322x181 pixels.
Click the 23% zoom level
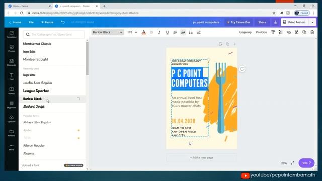284,163
